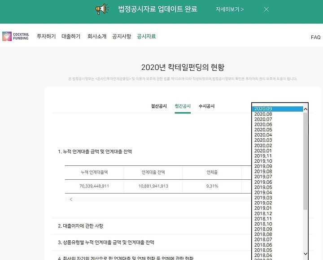323x260 pixels.
Task: Switch to the 수시공시 tab
Action: (206, 106)
